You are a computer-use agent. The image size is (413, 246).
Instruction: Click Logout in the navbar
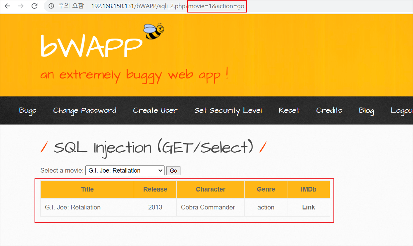(402, 110)
